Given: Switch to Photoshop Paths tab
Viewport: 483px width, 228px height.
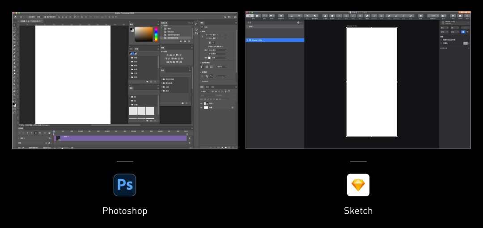Looking at the screenshot, I should click(x=212, y=87).
